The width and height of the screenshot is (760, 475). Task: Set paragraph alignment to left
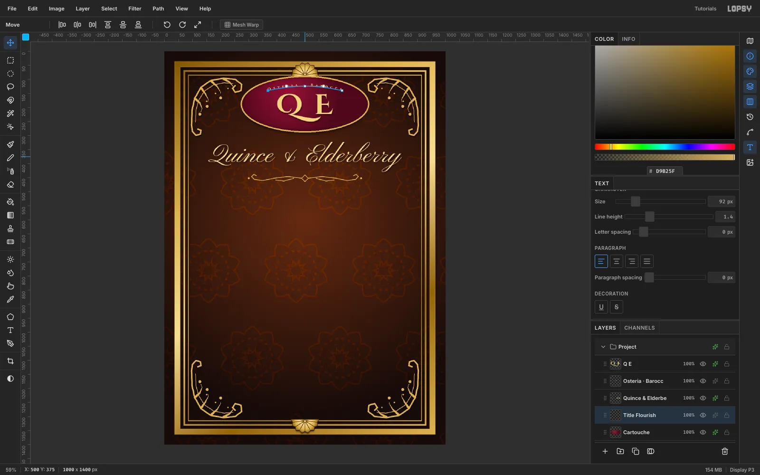[601, 261]
